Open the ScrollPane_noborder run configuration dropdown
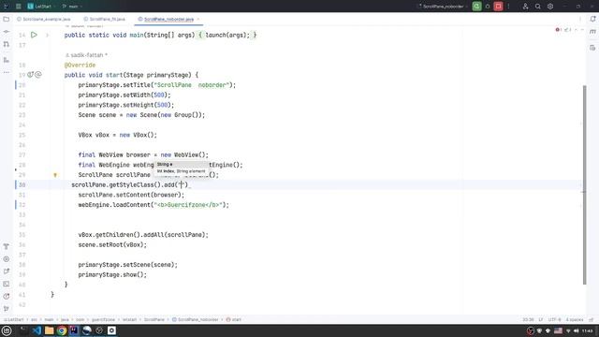The height and width of the screenshot is (337, 599). coord(443,7)
